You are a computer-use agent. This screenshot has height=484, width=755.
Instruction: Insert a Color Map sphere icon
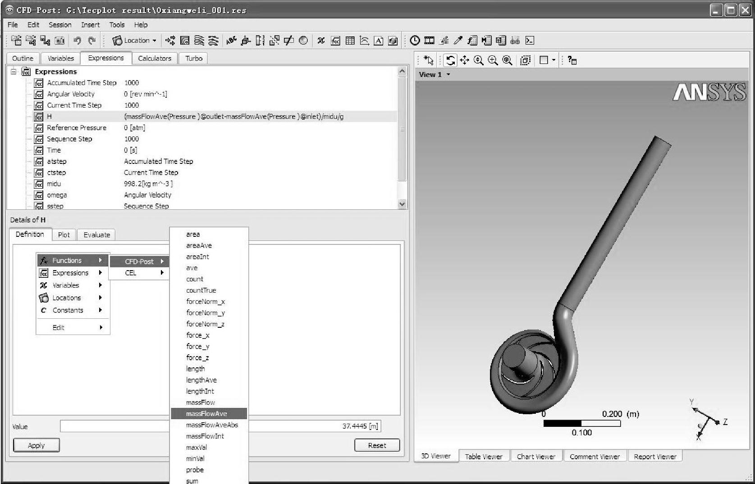[303, 41]
